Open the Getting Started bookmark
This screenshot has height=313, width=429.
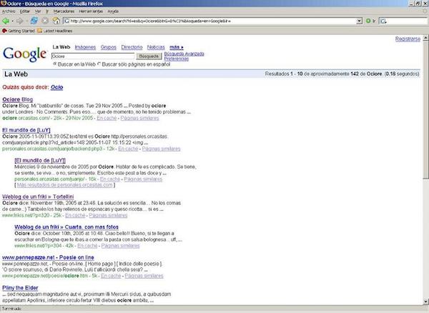pos(19,31)
